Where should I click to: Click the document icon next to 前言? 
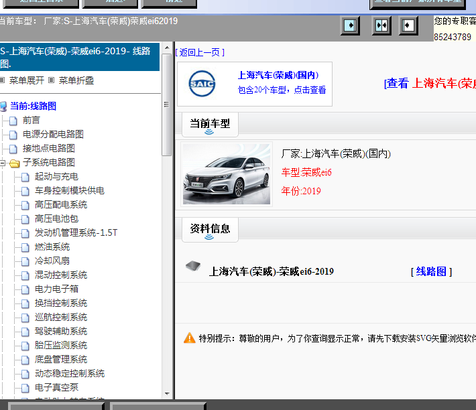[13, 121]
